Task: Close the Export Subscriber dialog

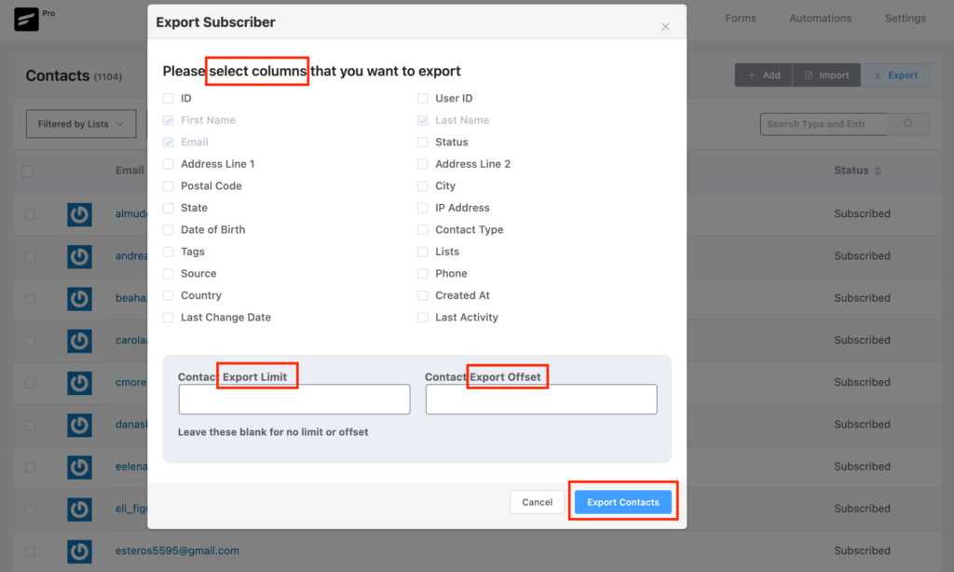Action: point(665,27)
